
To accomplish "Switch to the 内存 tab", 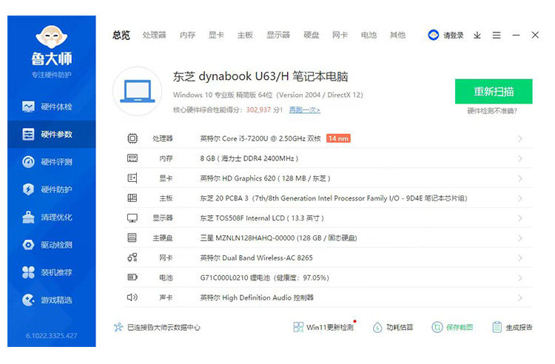I will point(187,35).
